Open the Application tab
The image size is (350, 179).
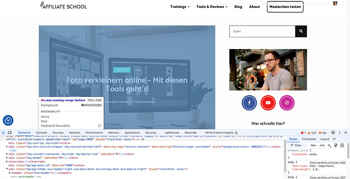pyautogui.click(x=133, y=133)
